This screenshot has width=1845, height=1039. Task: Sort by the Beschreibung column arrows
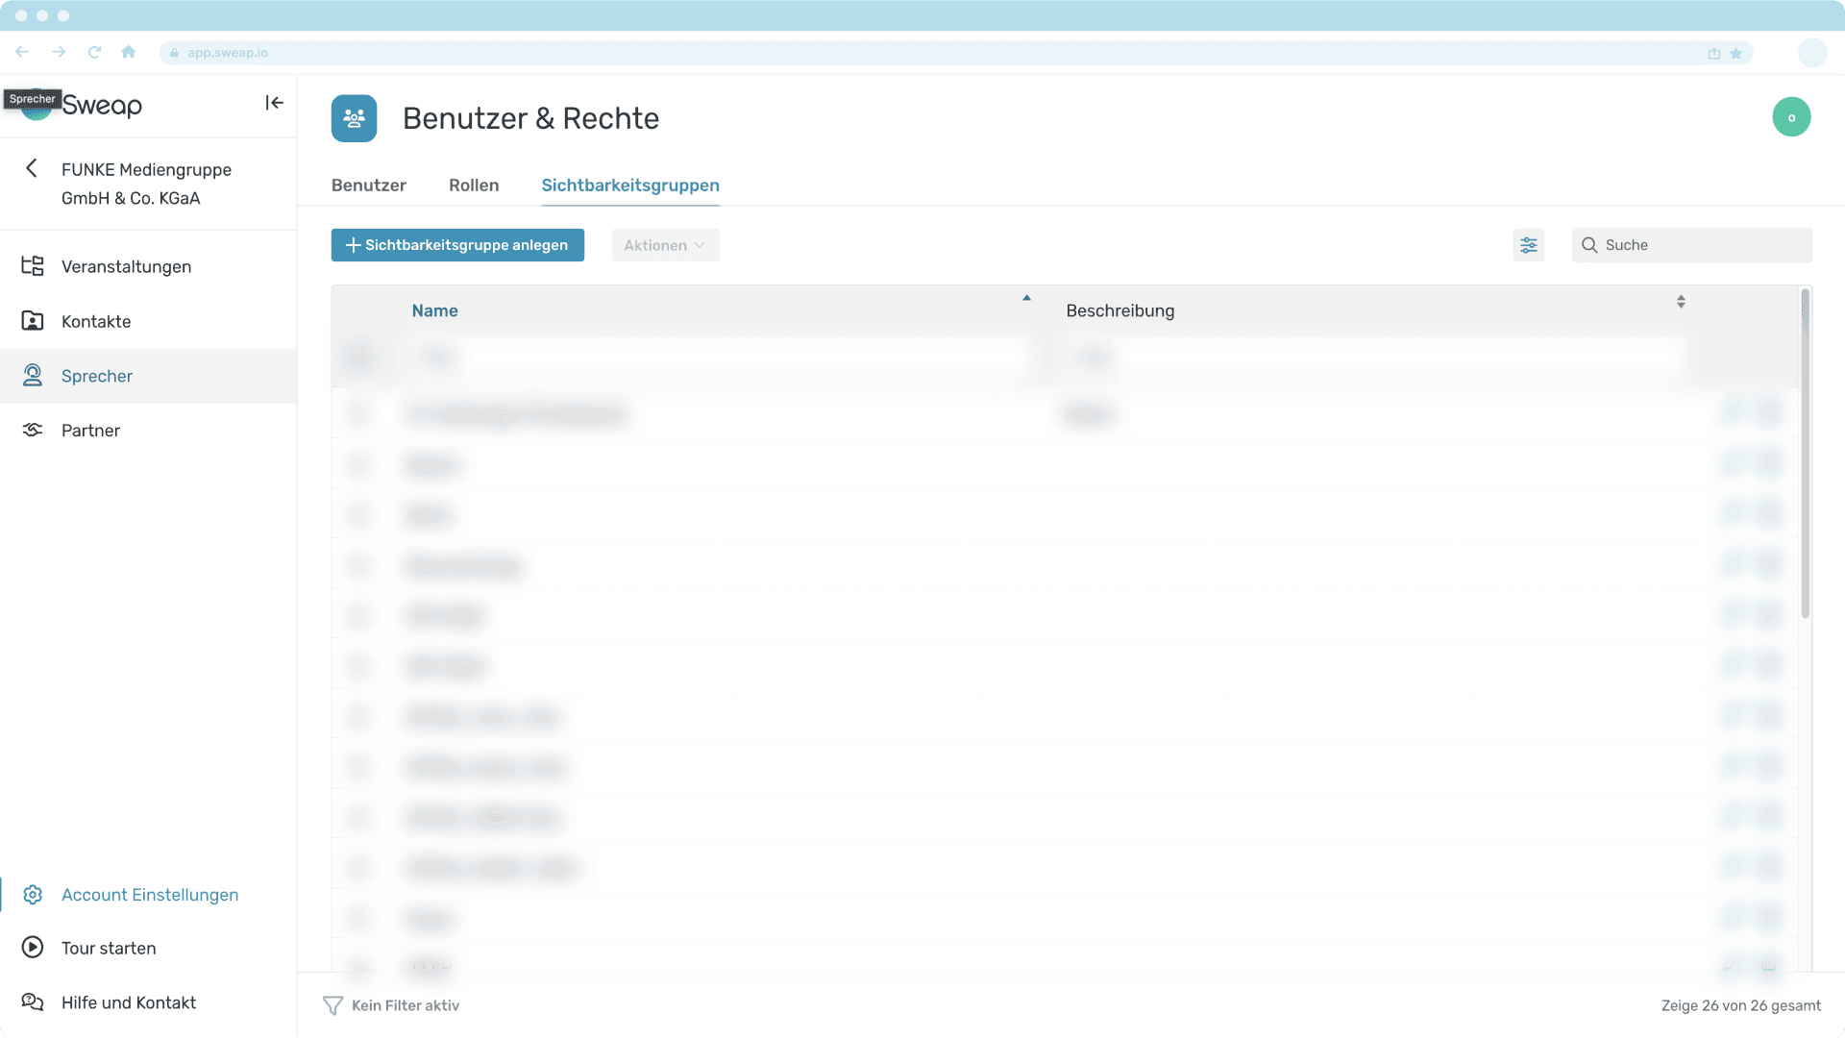[1681, 302]
